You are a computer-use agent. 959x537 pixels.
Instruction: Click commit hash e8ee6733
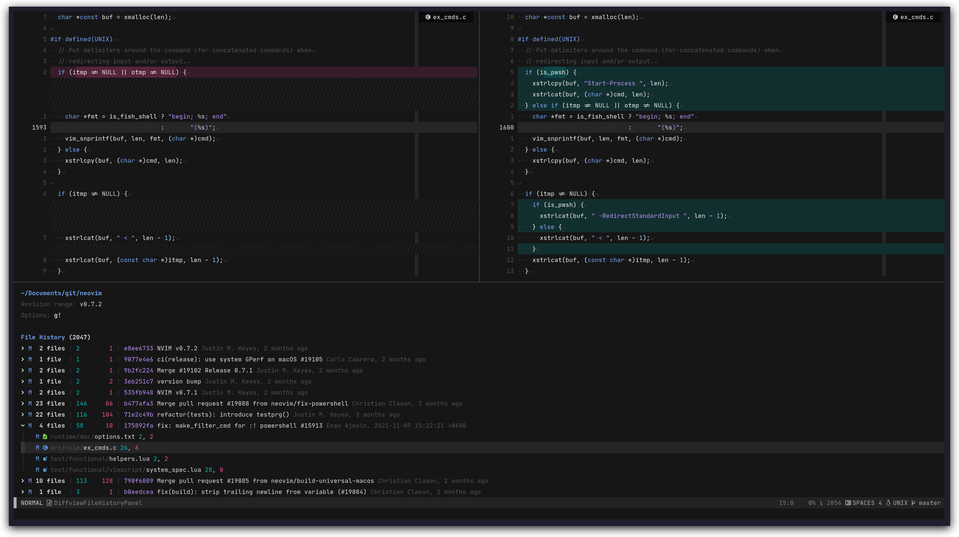pos(138,348)
